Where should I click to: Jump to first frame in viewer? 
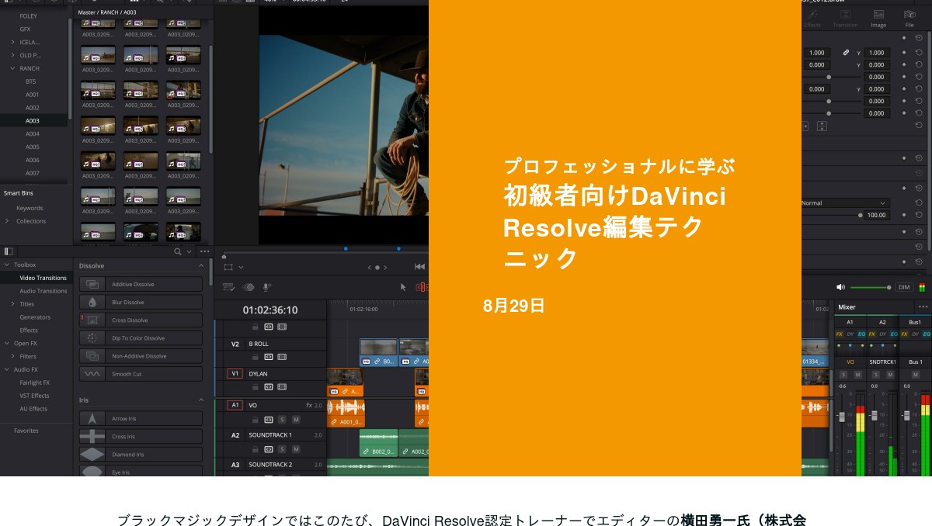pos(420,267)
